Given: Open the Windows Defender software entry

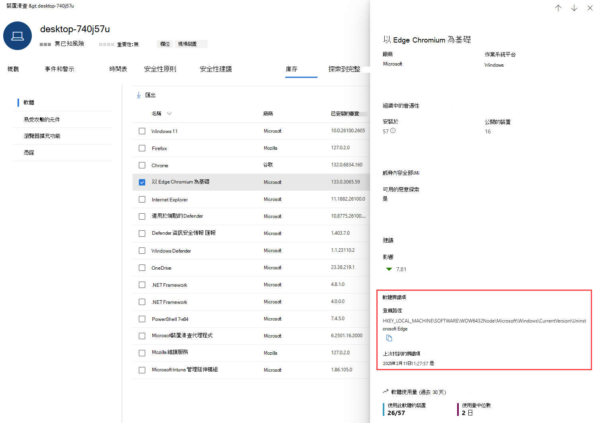Looking at the screenshot, I should click(171, 251).
